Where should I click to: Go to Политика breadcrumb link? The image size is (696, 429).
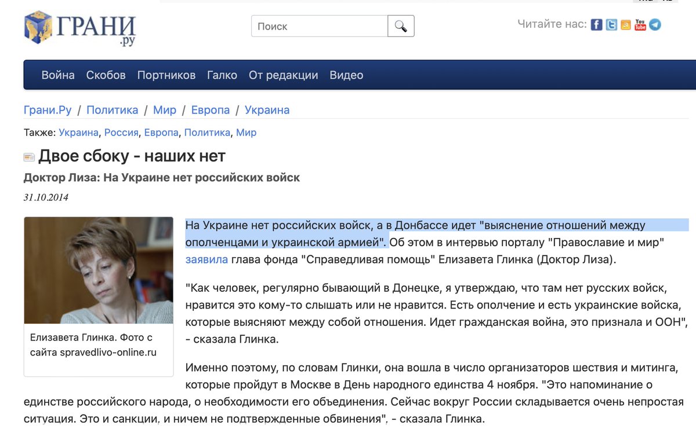tap(113, 110)
